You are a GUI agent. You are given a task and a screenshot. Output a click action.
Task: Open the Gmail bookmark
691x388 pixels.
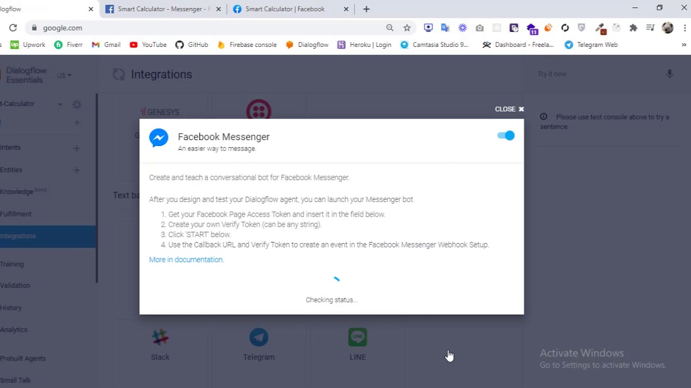coord(106,45)
